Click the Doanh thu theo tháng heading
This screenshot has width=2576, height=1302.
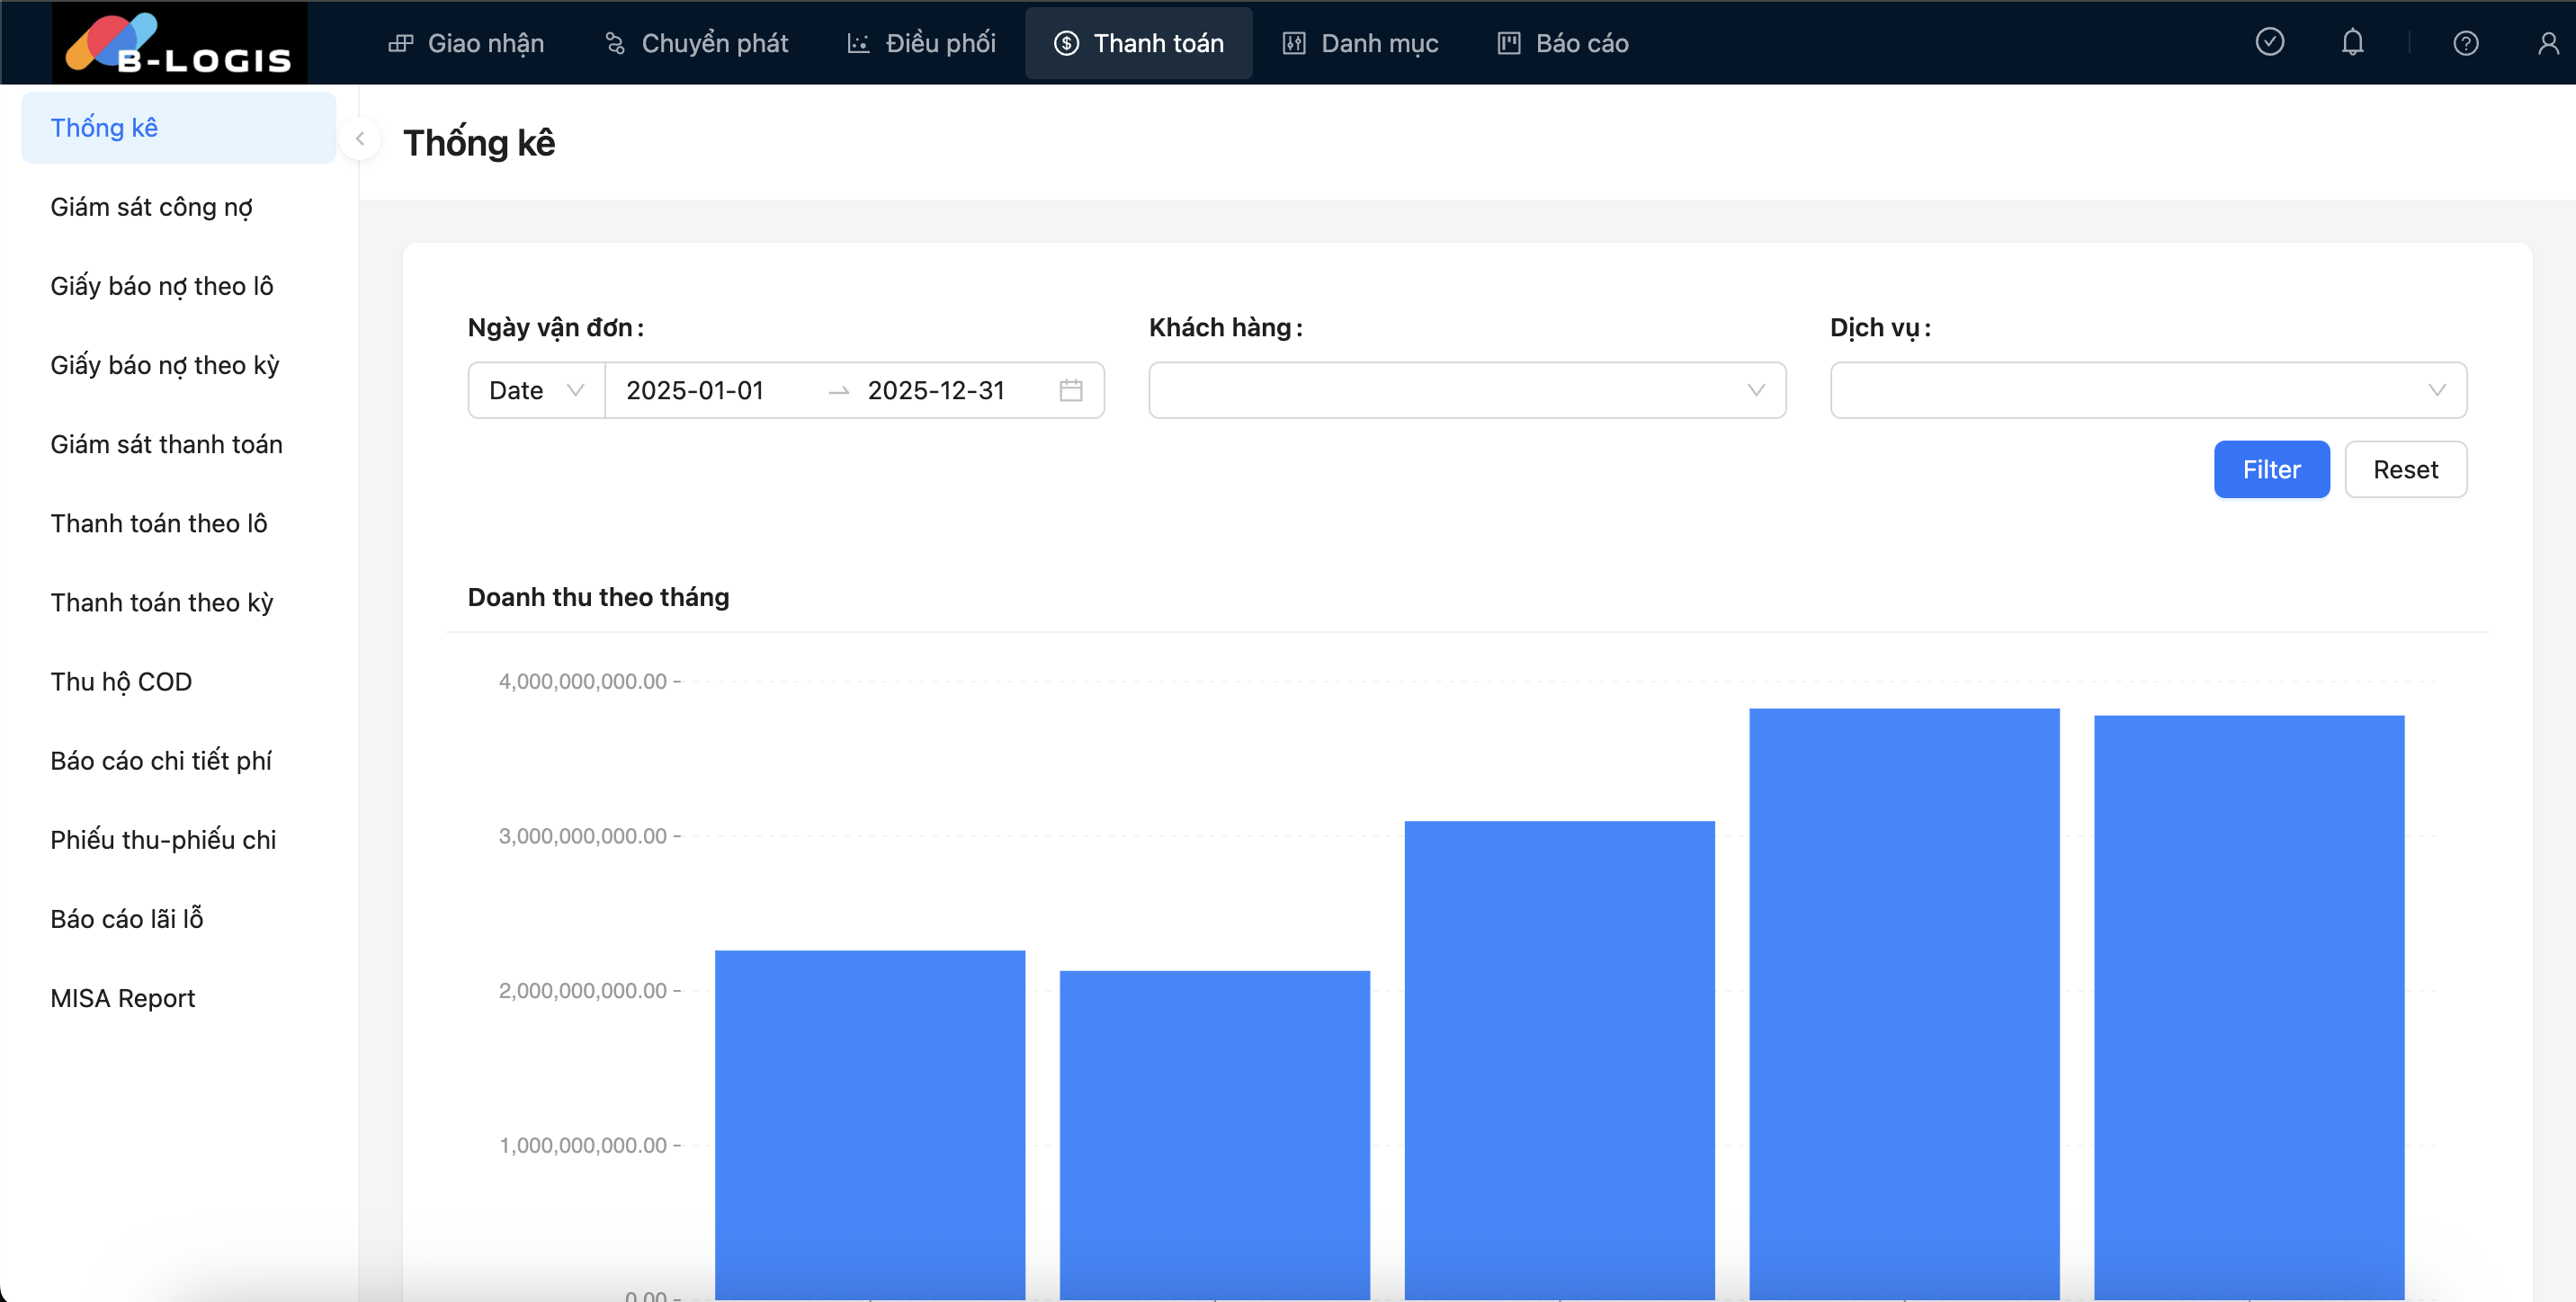598,597
